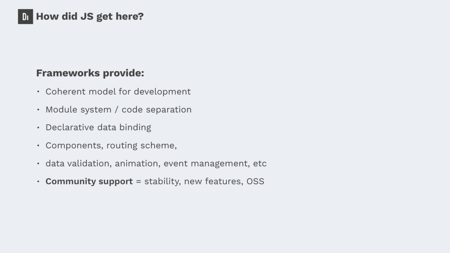Click "stability, new features, OSS" text
The width and height of the screenshot is (450, 253).
point(204,181)
